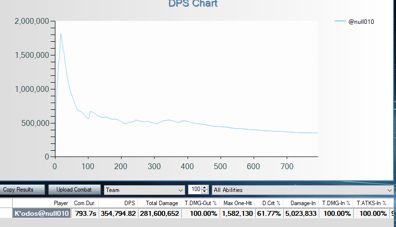Click the DPS Chart title
Viewport: 396px width, 227px height.
pos(193,4)
